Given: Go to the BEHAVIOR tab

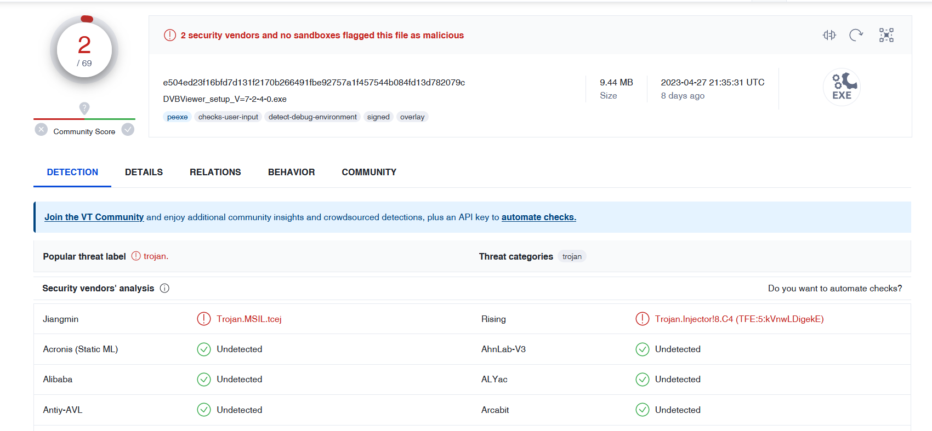Looking at the screenshot, I should pyautogui.click(x=291, y=172).
